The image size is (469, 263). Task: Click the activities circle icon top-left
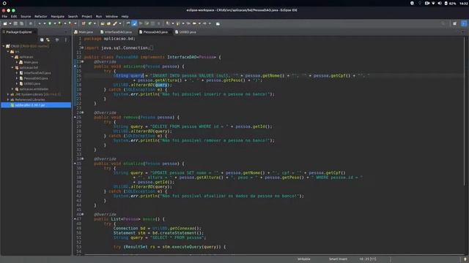[4, 3]
